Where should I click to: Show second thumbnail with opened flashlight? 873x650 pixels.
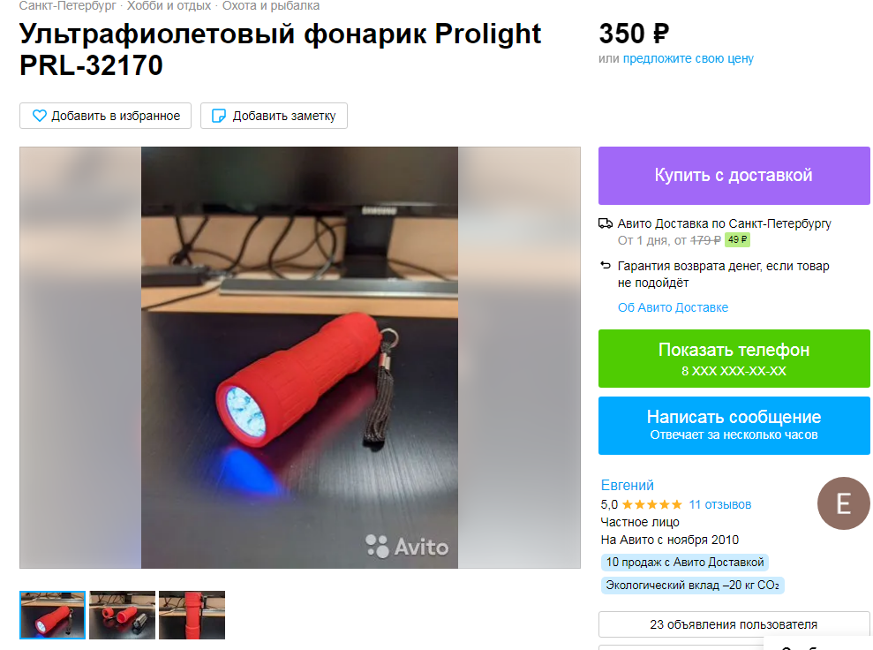tap(122, 615)
